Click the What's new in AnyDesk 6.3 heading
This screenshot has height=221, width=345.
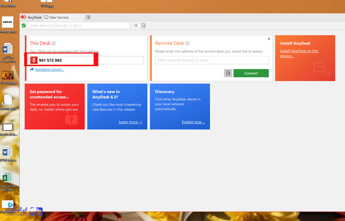pyautogui.click(x=106, y=94)
